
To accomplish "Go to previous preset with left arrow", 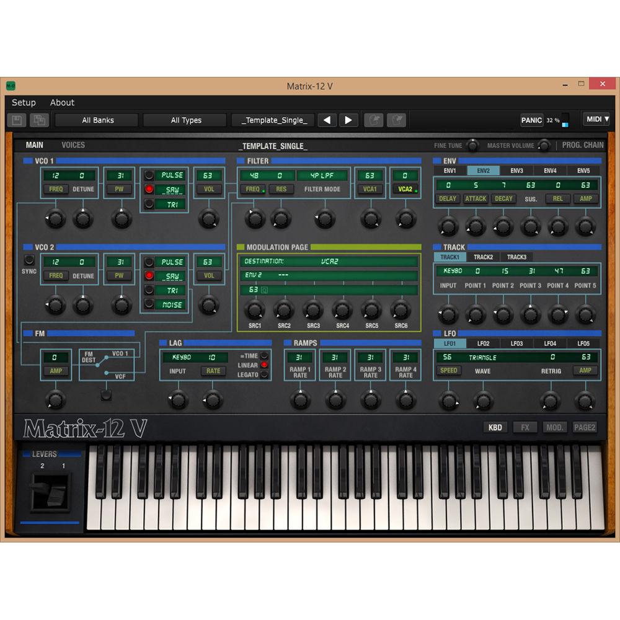I will (327, 120).
